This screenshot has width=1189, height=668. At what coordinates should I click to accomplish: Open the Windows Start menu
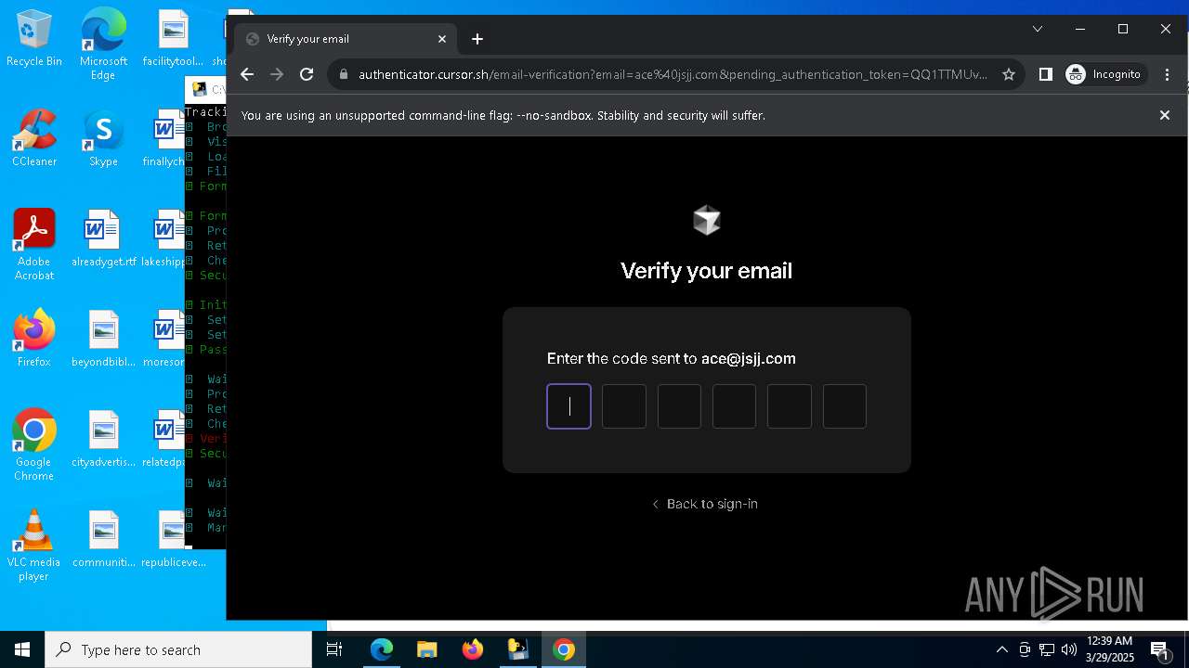pos(22,649)
